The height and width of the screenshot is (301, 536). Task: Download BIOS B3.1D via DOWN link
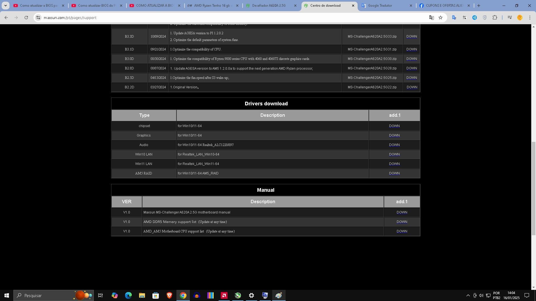[411, 49]
